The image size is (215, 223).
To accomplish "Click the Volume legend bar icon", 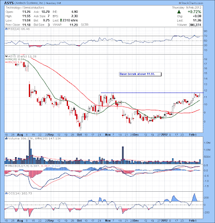I will point(6,138).
